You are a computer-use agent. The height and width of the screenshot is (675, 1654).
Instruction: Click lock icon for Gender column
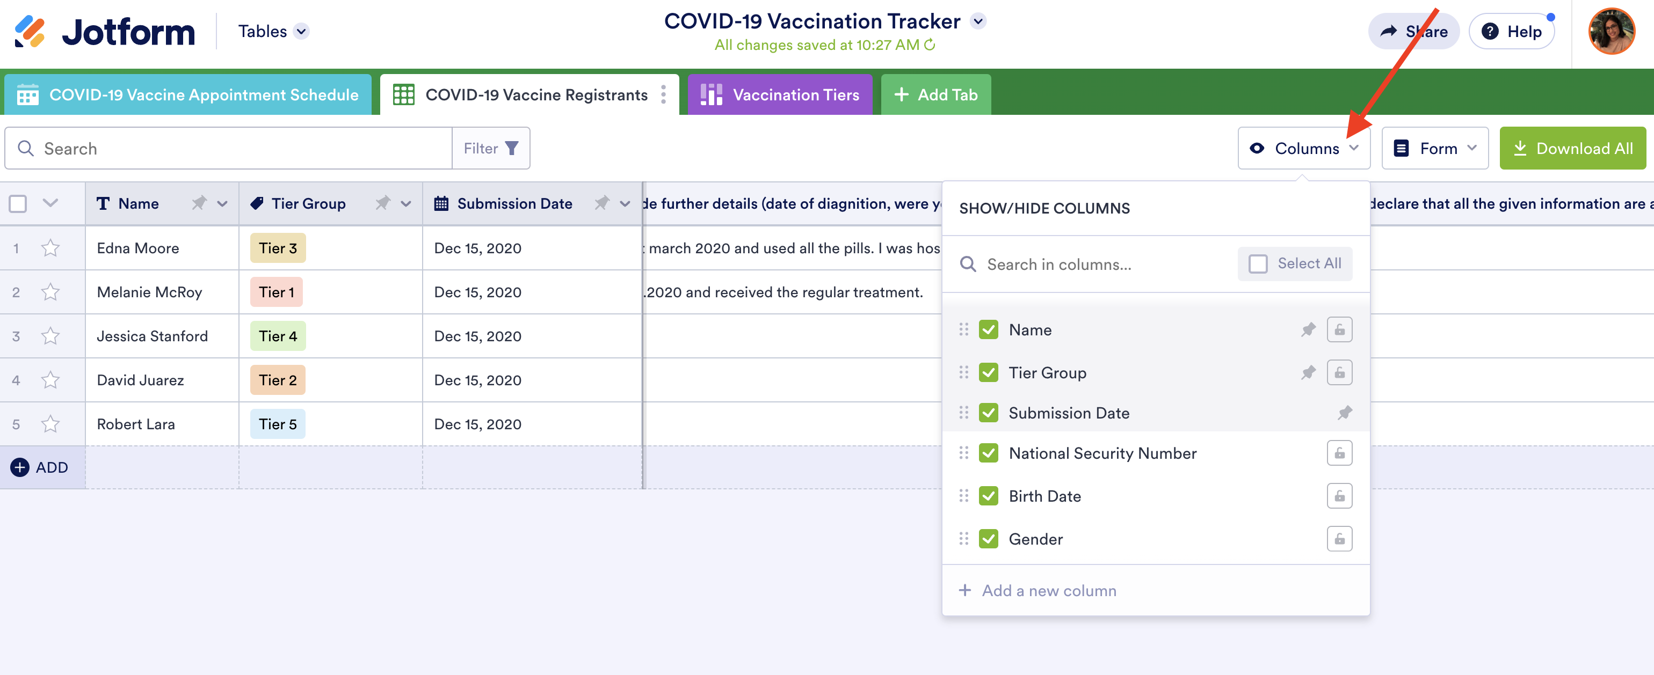click(x=1339, y=539)
